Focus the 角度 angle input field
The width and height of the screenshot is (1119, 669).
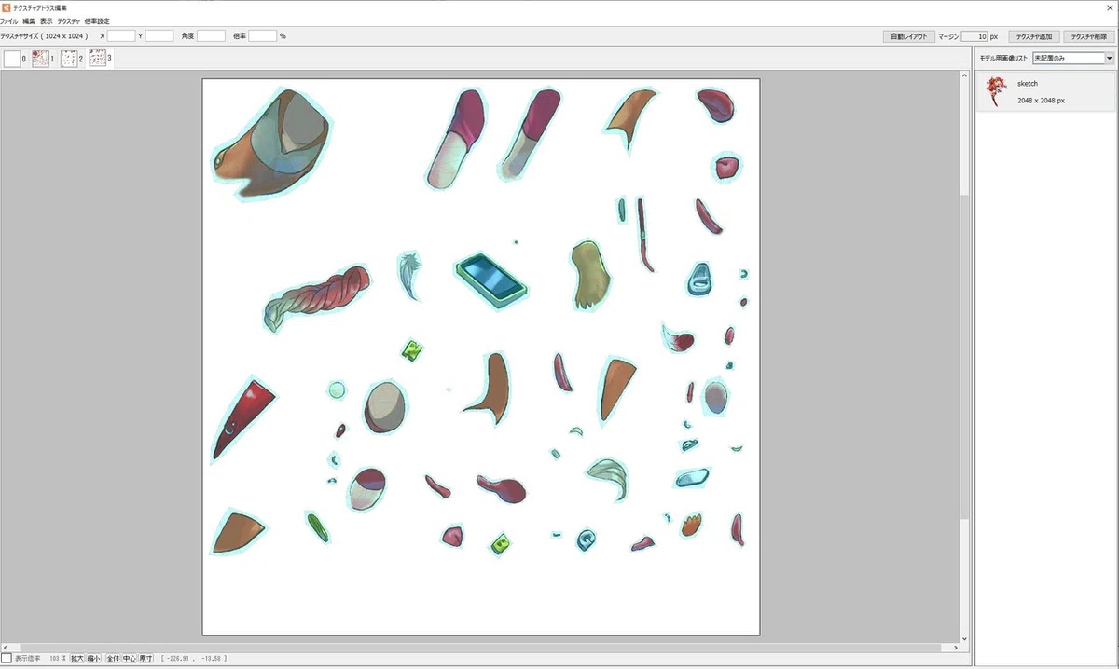pos(211,36)
